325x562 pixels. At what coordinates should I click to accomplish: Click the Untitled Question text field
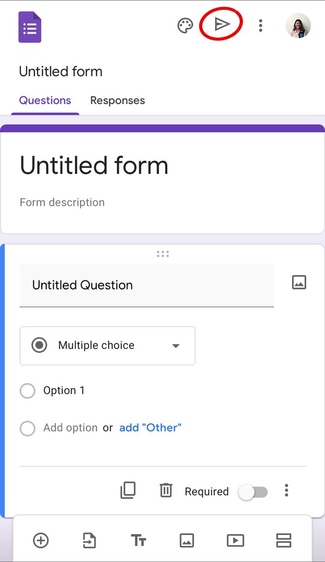(x=147, y=285)
